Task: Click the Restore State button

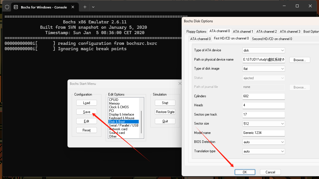Action: click(x=165, y=112)
